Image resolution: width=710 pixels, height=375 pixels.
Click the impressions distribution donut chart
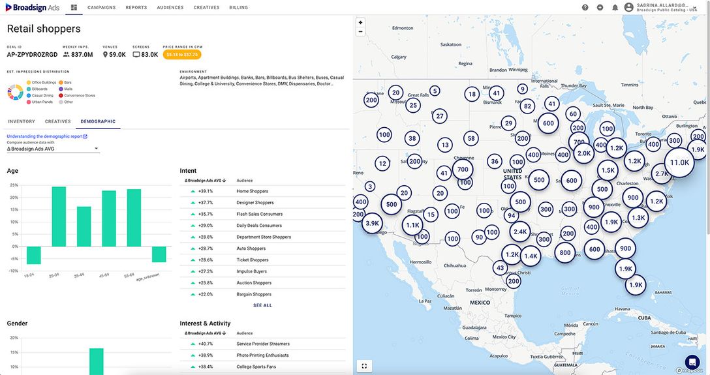14,92
